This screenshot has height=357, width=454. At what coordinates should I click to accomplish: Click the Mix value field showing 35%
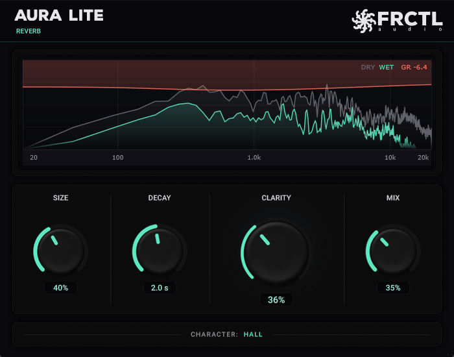pyautogui.click(x=393, y=288)
